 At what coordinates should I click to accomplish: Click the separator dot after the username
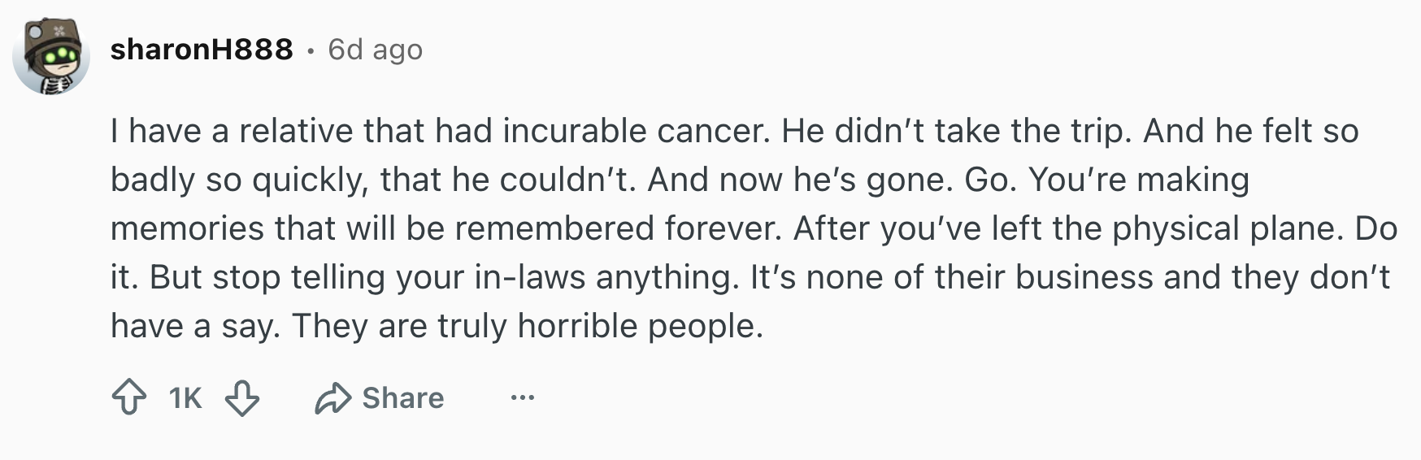click(311, 51)
